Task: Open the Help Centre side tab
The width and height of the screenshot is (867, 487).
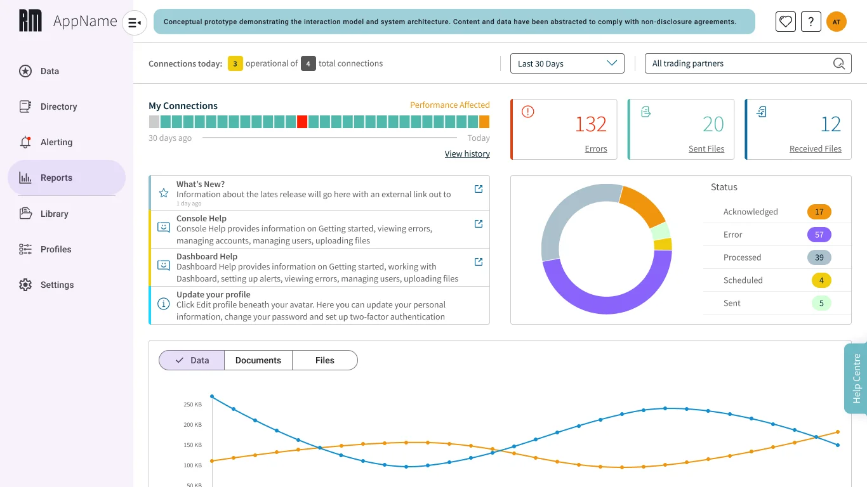Action: pos(856,379)
